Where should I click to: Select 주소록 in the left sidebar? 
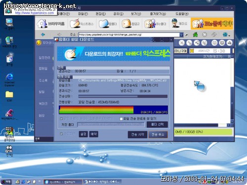tap(43, 80)
